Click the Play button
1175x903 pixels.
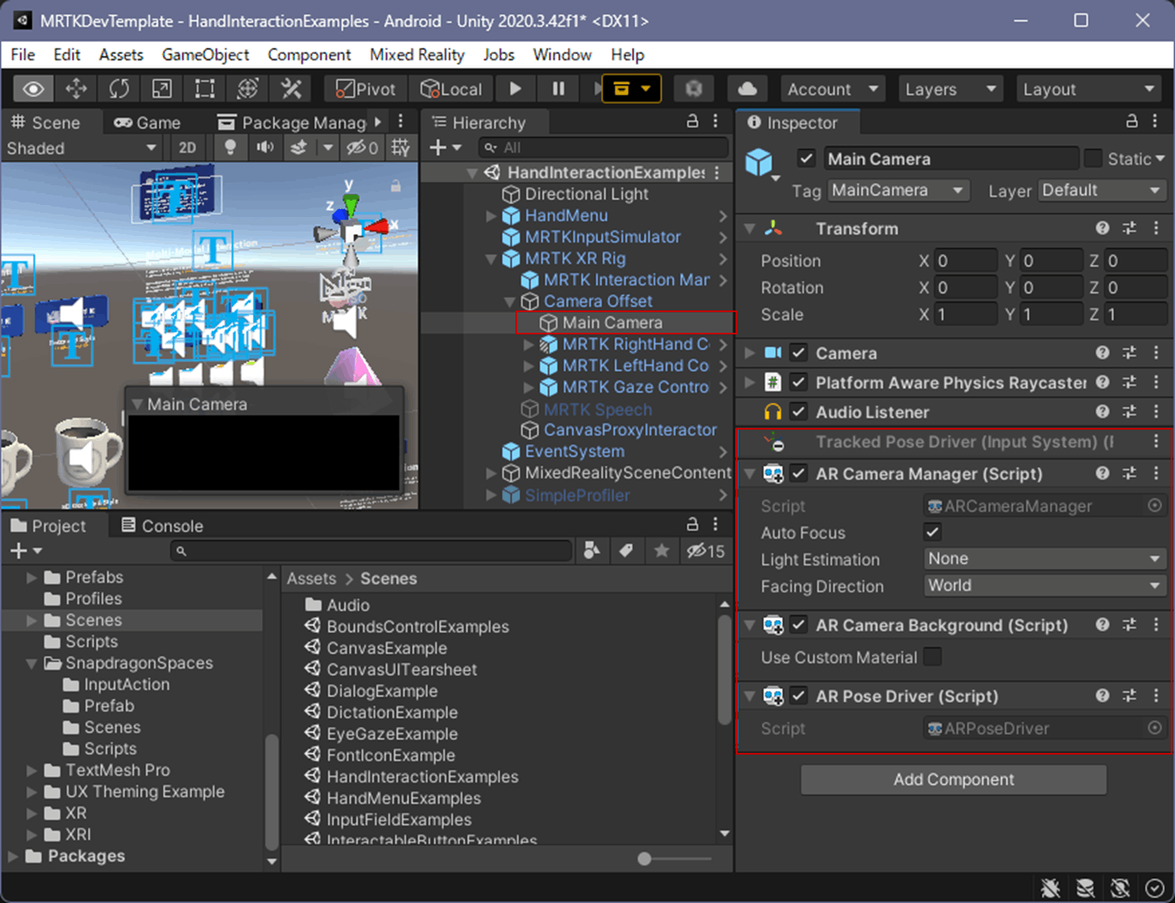(x=515, y=88)
